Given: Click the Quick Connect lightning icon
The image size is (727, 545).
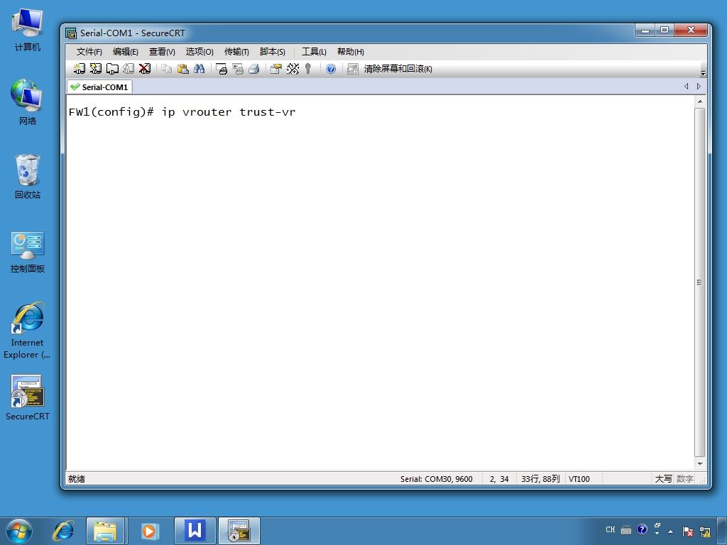Looking at the screenshot, I should coord(96,69).
